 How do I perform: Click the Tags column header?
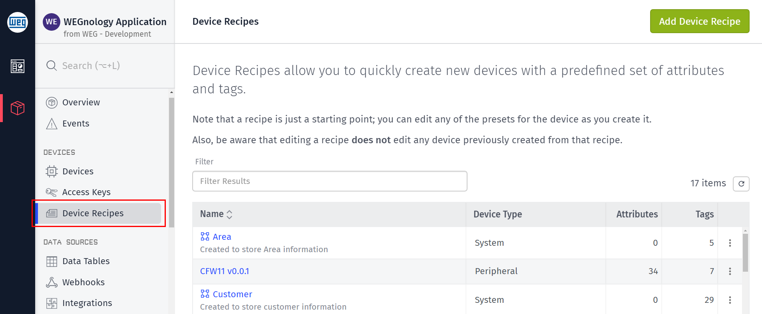point(704,214)
